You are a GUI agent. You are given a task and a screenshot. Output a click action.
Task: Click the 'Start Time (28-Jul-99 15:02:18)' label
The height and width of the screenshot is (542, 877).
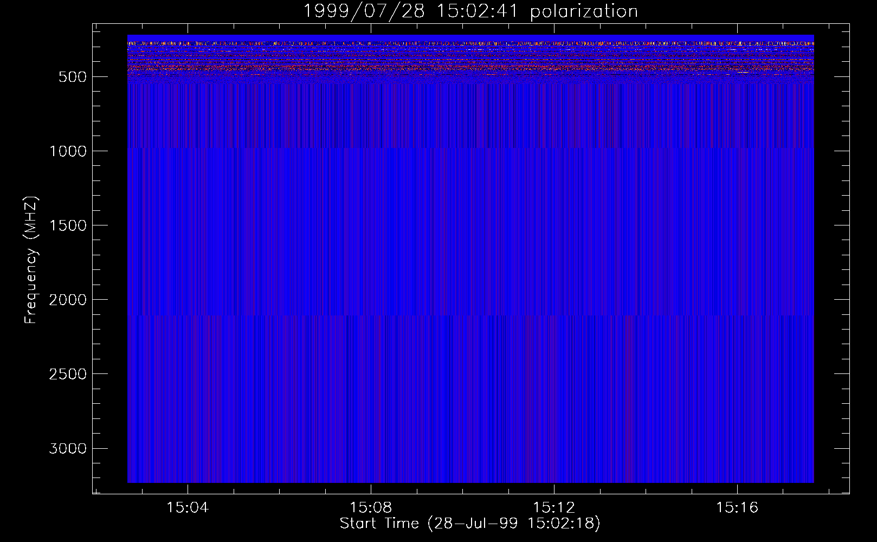tap(470, 524)
